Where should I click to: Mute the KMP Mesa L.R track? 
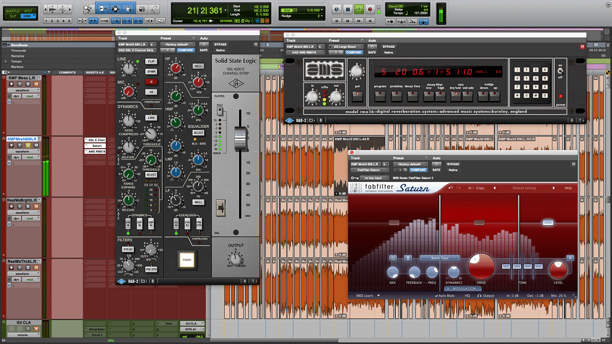(x=36, y=84)
